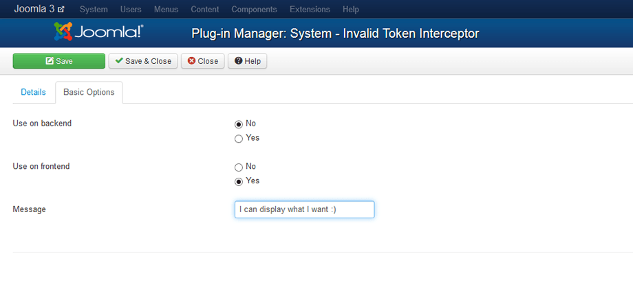Expand the Menus dropdown in top bar
The width and height of the screenshot is (633, 302).
(x=166, y=10)
